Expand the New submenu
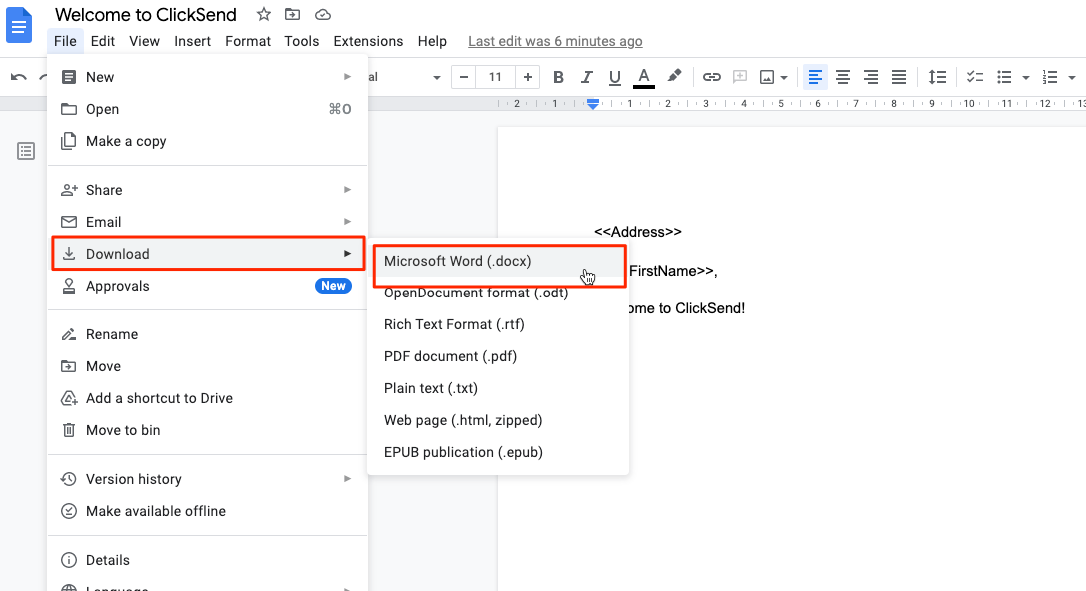 coord(207,77)
